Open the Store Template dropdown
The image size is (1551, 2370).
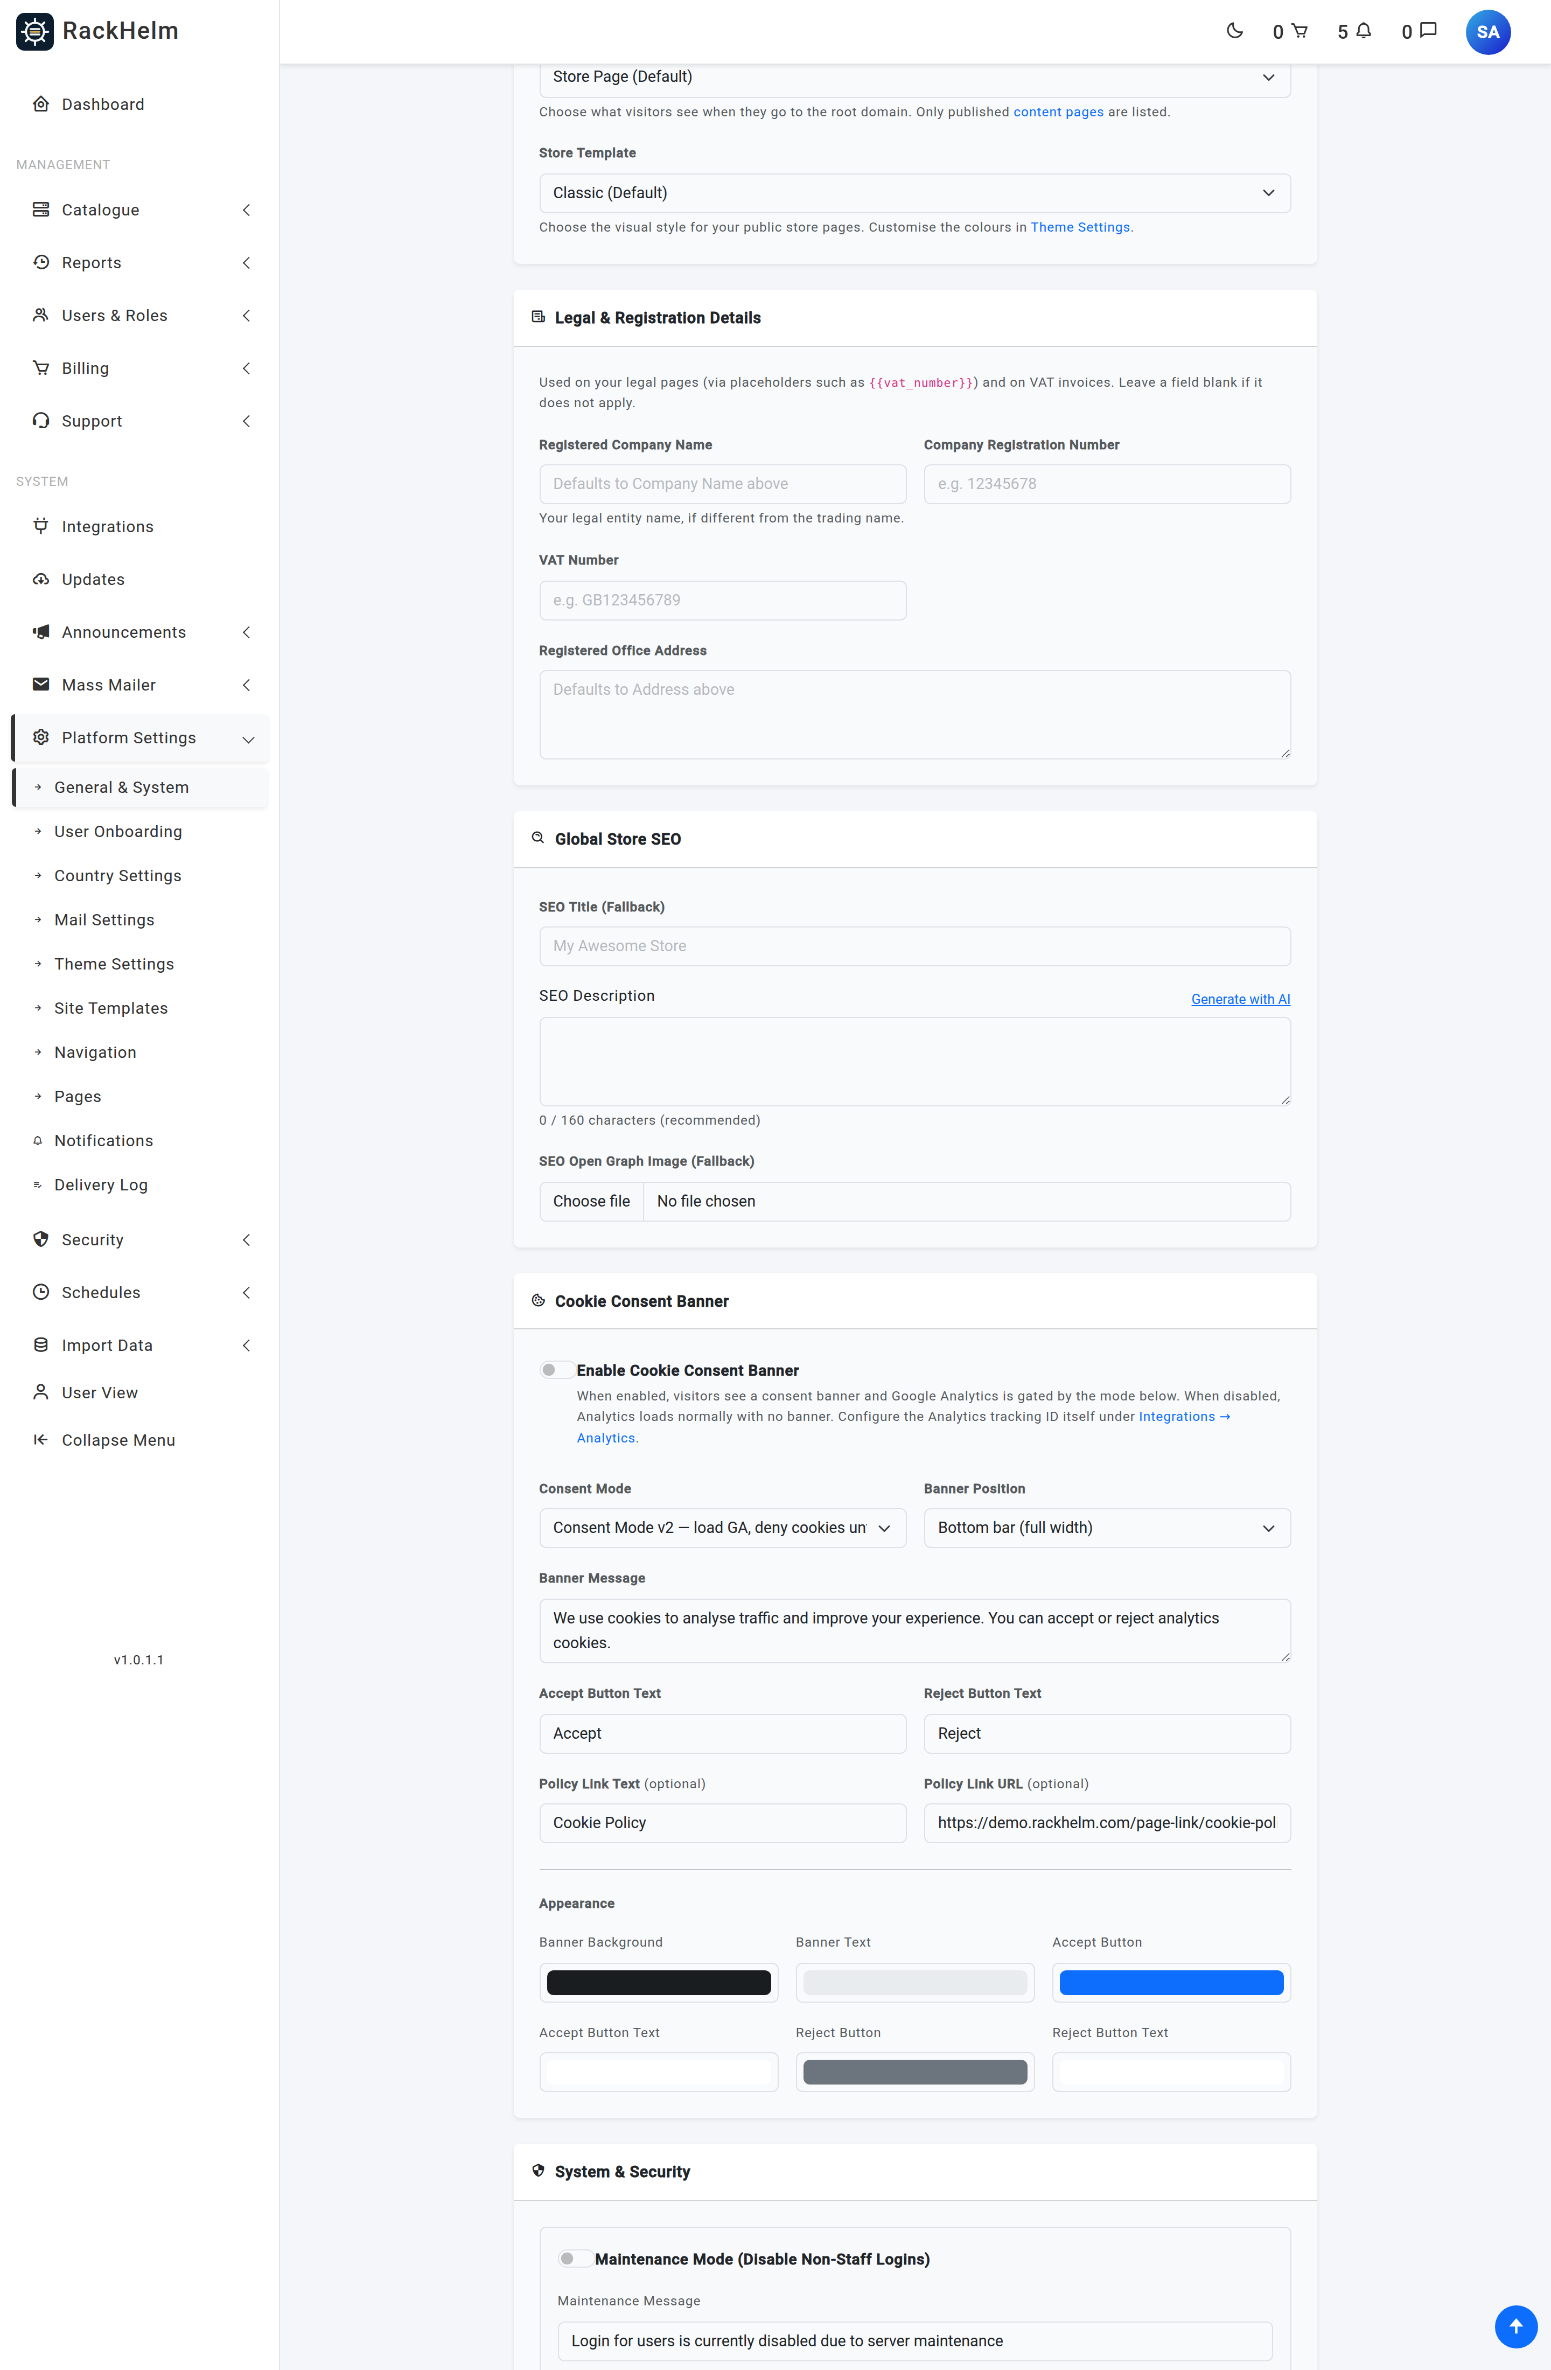pos(914,192)
